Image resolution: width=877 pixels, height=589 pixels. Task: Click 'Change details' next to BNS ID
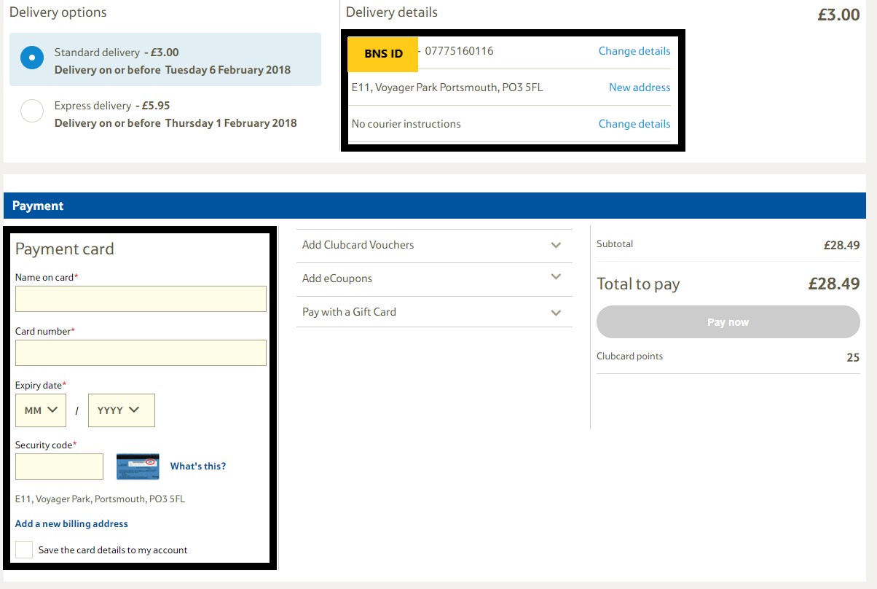click(x=634, y=51)
